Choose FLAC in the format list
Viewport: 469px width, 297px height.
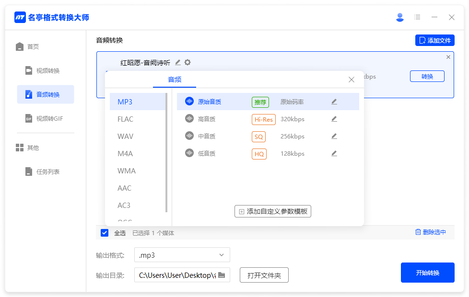(x=126, y=119)
